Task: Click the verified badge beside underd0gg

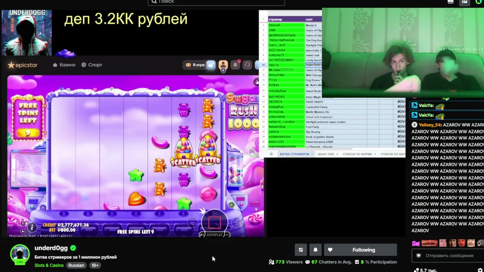Action: [x=73, y=248]
